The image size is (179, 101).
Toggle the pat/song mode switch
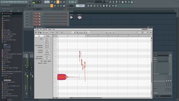click(34, 2)
